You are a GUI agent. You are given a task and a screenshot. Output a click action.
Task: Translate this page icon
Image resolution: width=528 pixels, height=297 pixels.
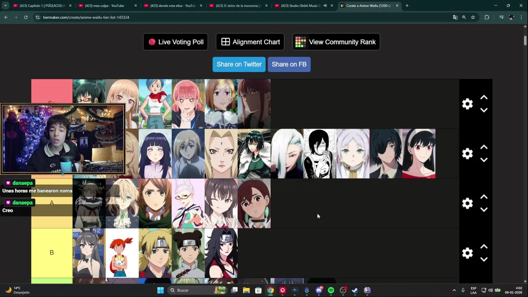(x=455, y=17)
